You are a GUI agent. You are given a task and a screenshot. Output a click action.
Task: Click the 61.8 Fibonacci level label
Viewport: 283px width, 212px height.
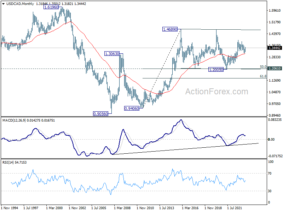pyautogui.click(x=263, y=76)
